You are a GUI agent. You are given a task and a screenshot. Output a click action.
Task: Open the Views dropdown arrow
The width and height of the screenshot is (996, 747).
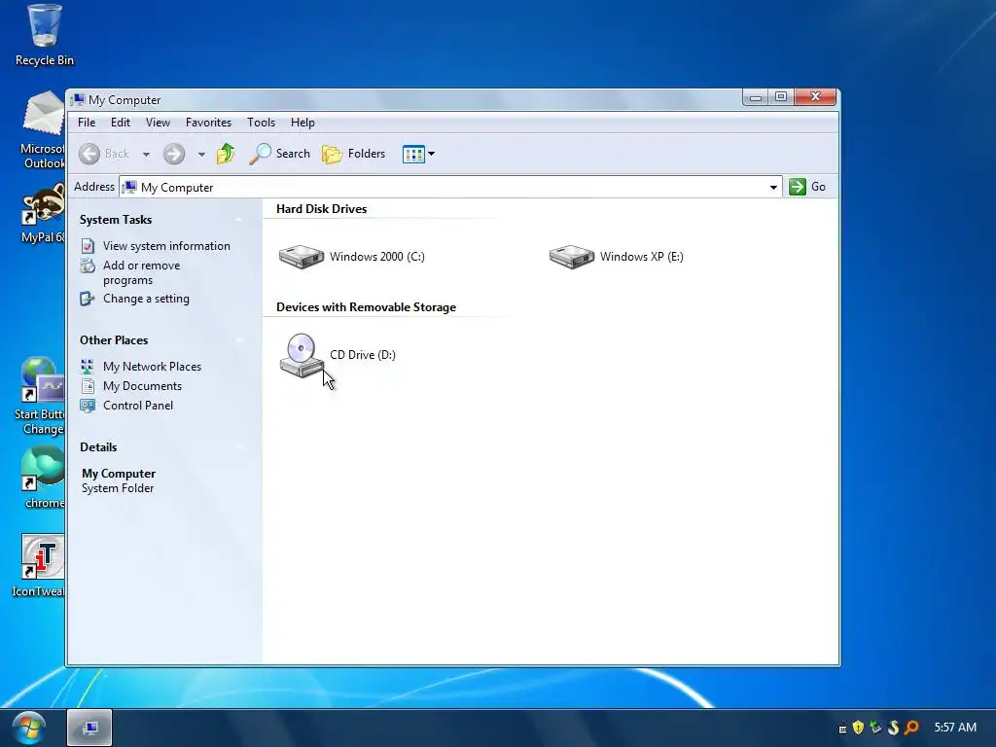click(x=431, y=154)
